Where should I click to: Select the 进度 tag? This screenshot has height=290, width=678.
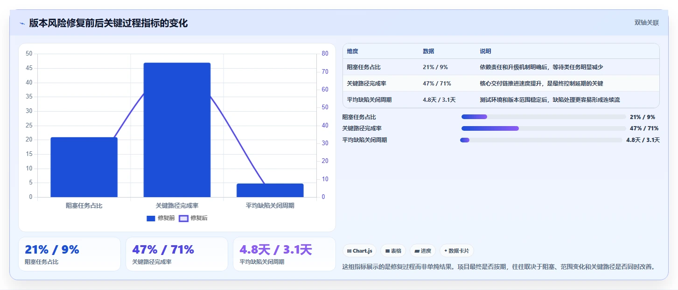(x=423, y=251)
